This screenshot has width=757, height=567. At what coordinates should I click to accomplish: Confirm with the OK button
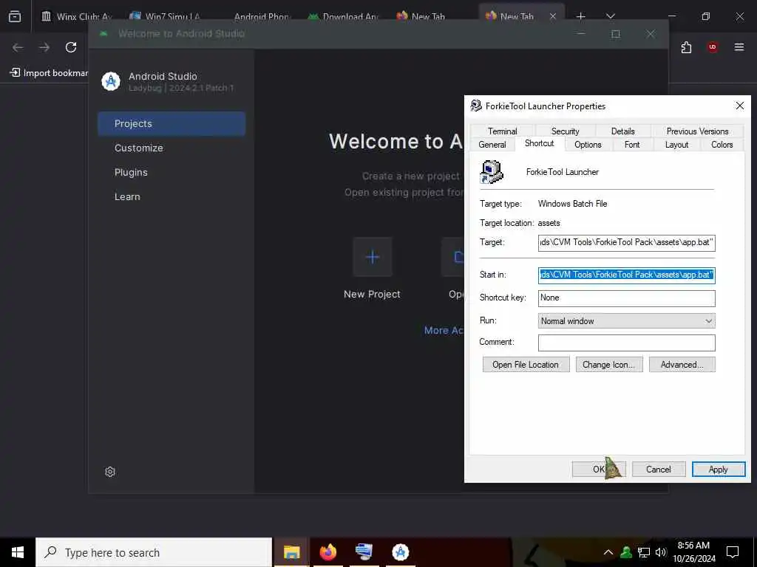point(599,469)
